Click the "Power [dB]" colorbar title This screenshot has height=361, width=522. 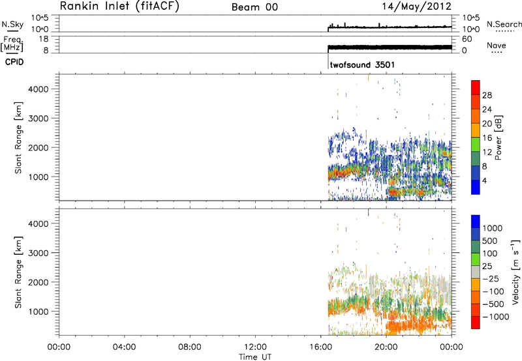(x=498, y=137)
